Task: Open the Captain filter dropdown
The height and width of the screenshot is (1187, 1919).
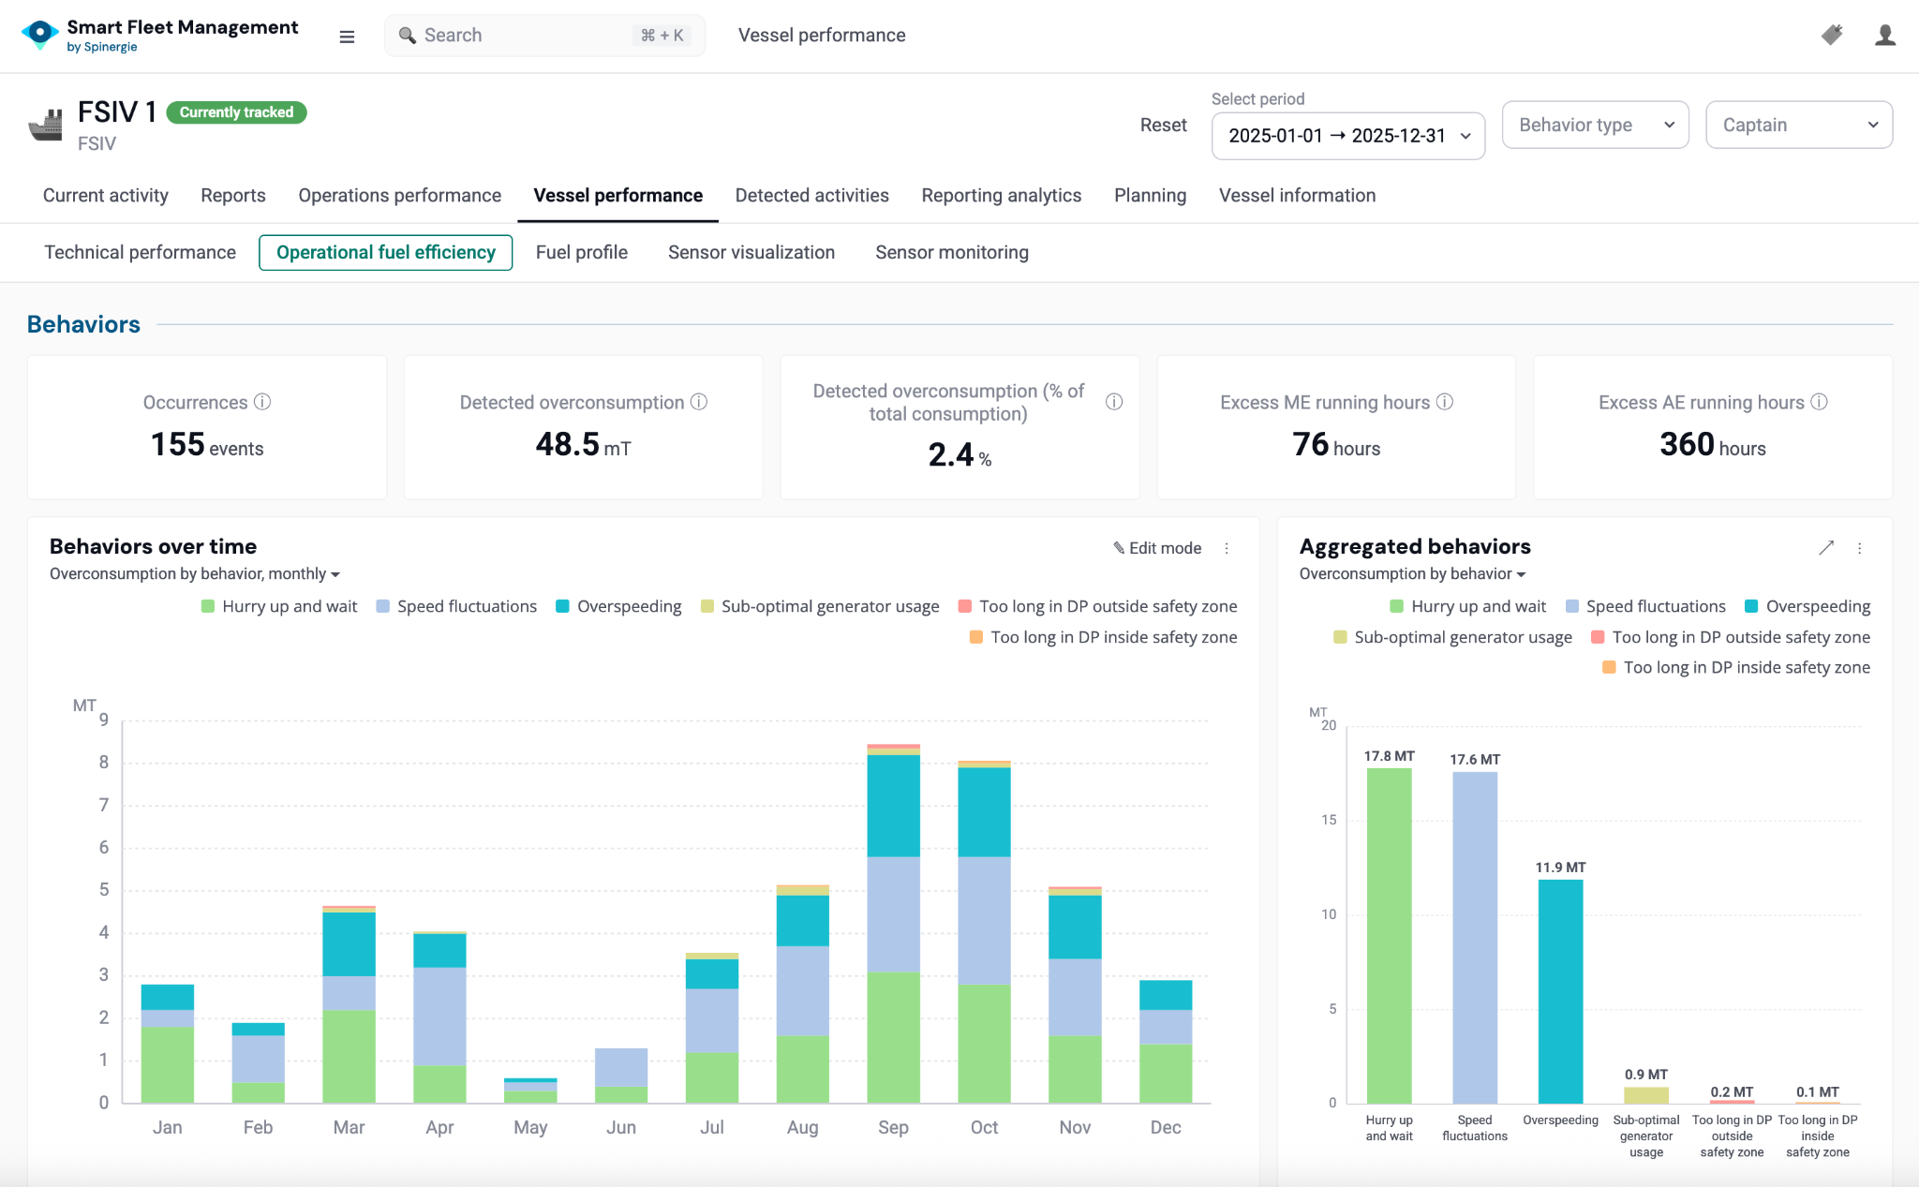Action: point(1798,125)
